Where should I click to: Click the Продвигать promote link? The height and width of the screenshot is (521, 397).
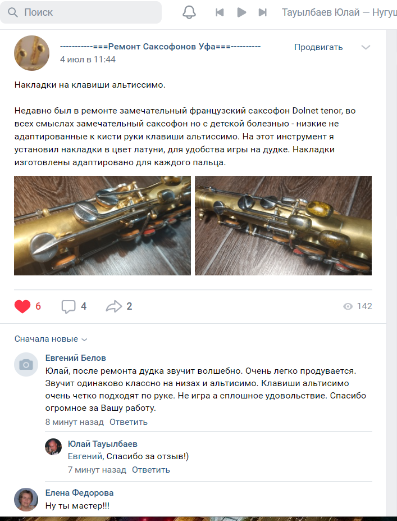click(318, 47)
